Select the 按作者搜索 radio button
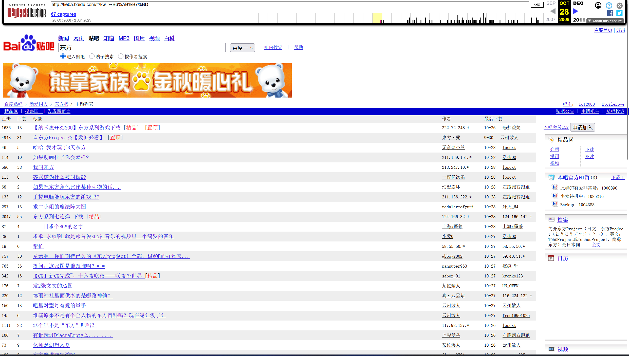Screen dimensions: 629x356 (x=121, y=56)
